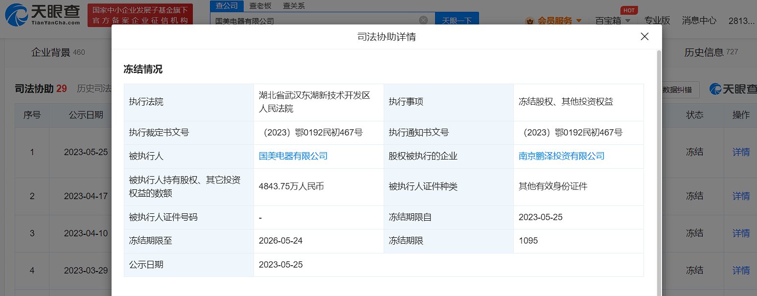This screenshot has height=296, width=757.
Task: Open 详情 for the 2023-05-25 row
Action: tap(741, 152)
